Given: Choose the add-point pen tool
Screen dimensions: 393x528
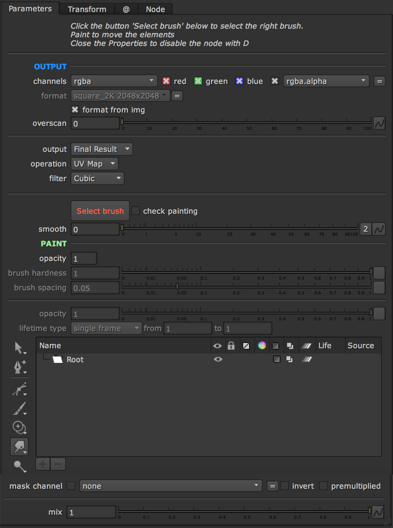Looking at the screenshot, I should (x=19, y=367).
